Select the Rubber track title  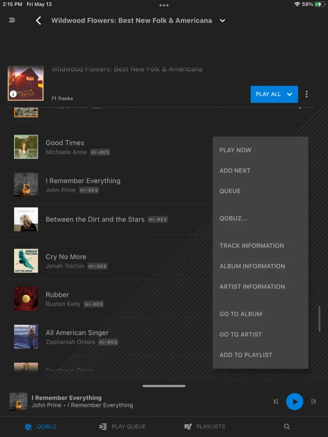tap(57, 295)
